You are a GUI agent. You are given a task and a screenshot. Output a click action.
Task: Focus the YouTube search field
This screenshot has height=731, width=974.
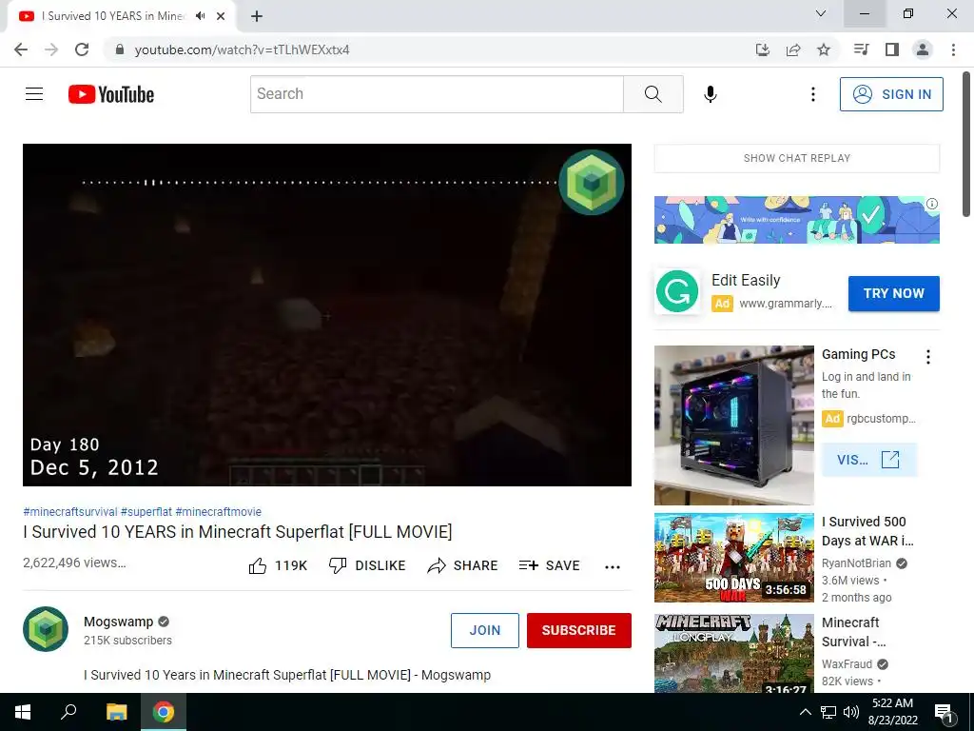tap(437, 94)
